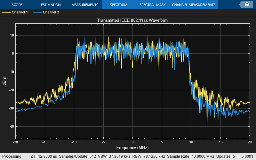Switch to CHANNEL MEASUREMENTS tab
This screenshot has height=160, width=256.
[194, 5]
